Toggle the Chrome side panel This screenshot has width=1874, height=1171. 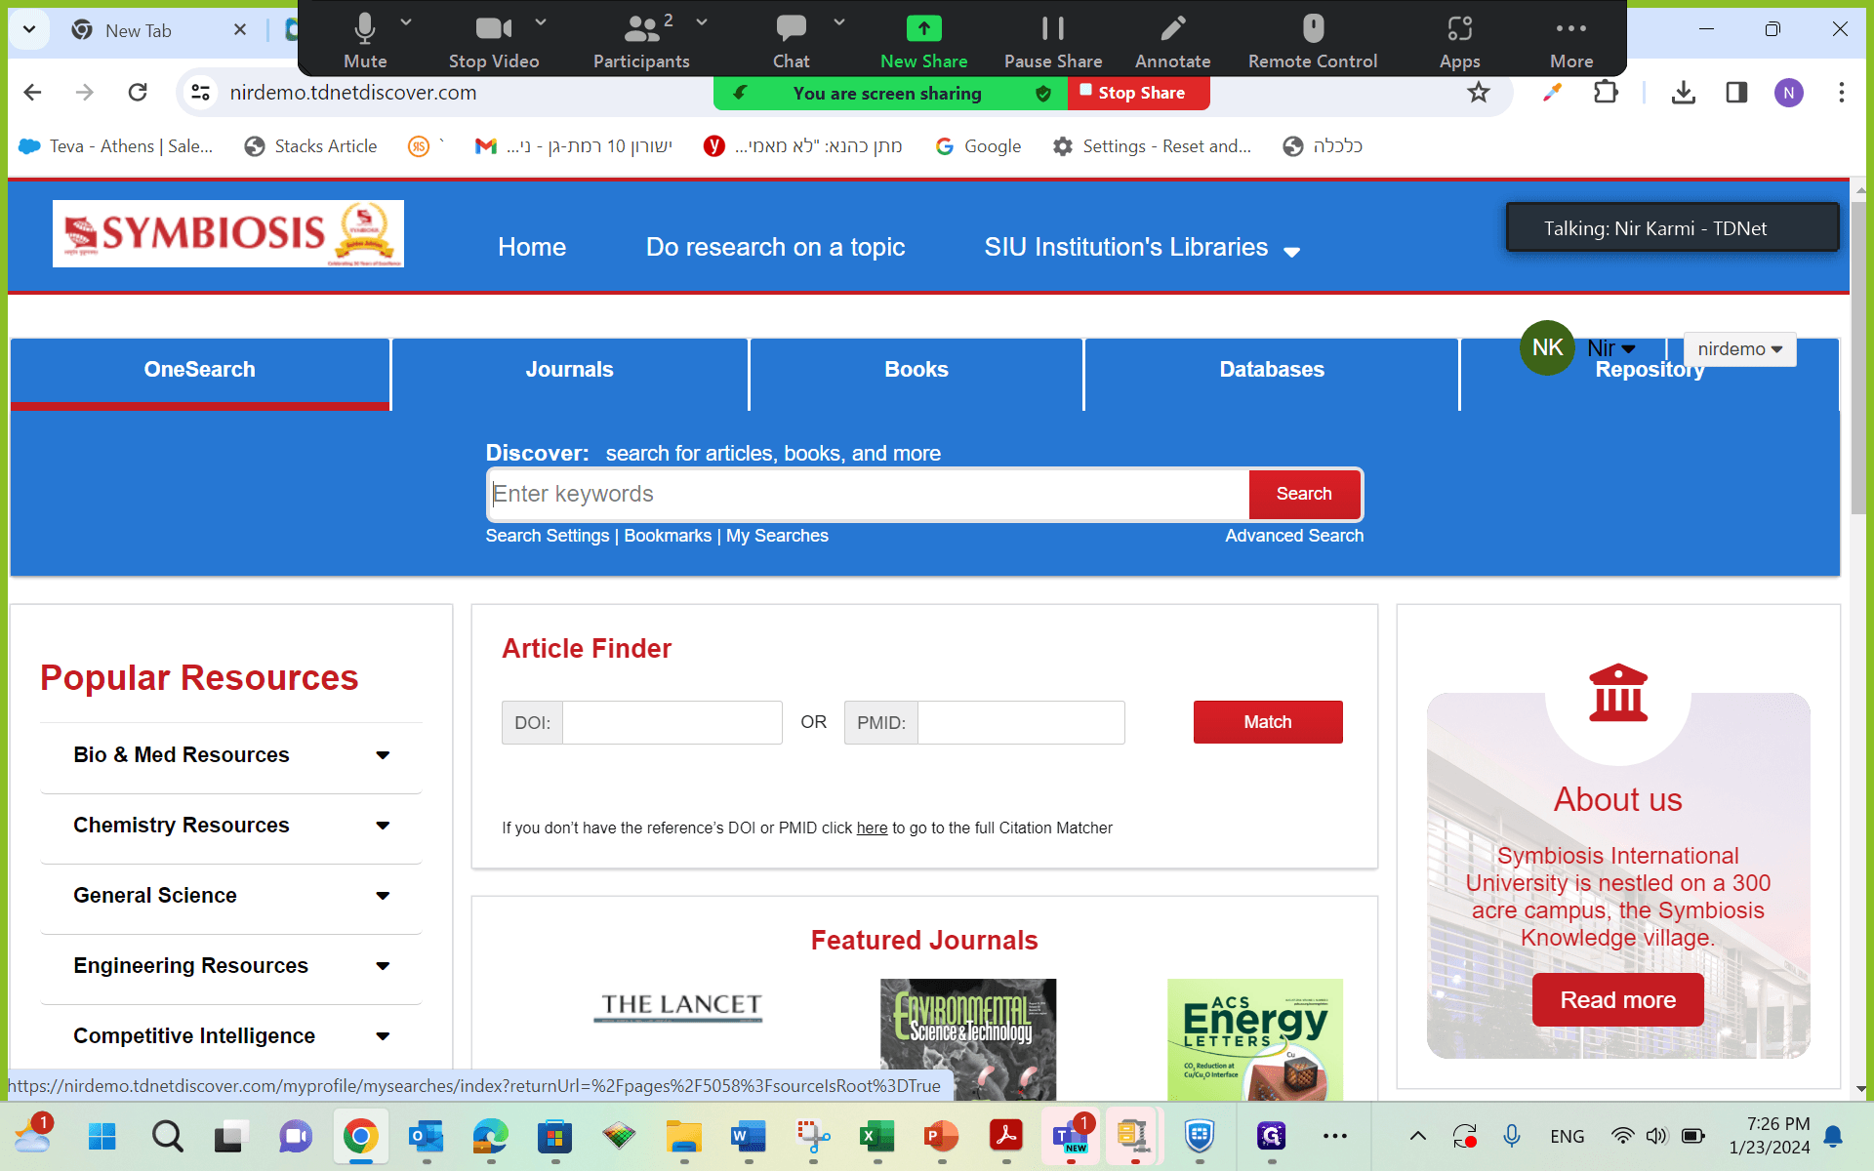(1736, 93)
